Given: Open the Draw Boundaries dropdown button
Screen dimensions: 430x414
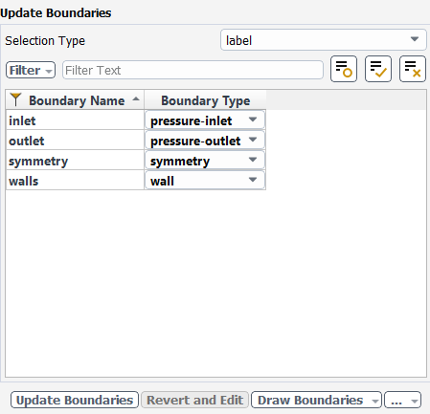Looking at the screenshot, I should pos(316,400).
